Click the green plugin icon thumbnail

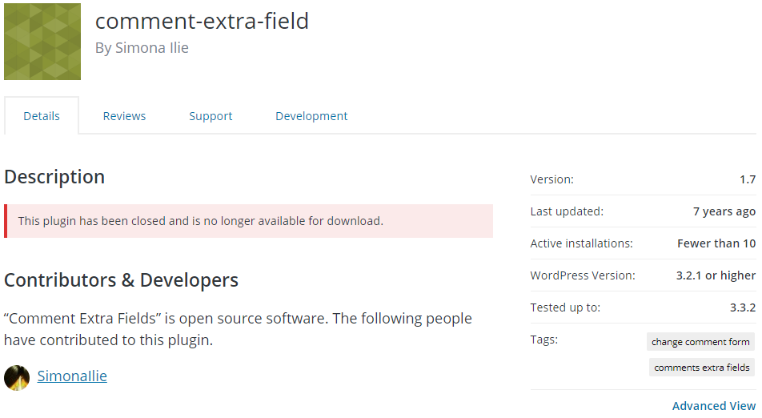[42, 42]
